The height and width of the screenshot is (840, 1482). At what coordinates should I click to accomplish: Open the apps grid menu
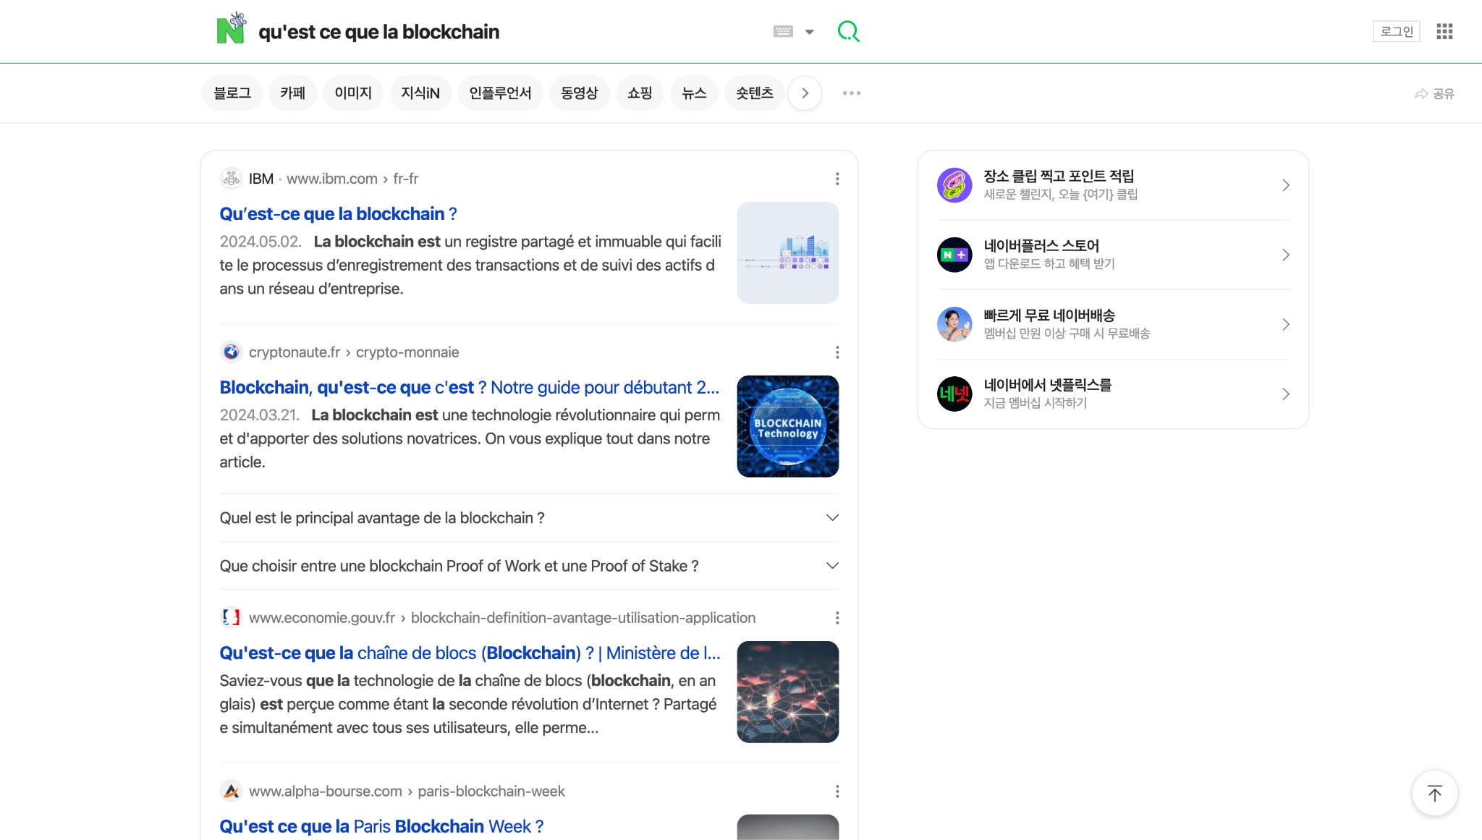[x=1444, y=31]
